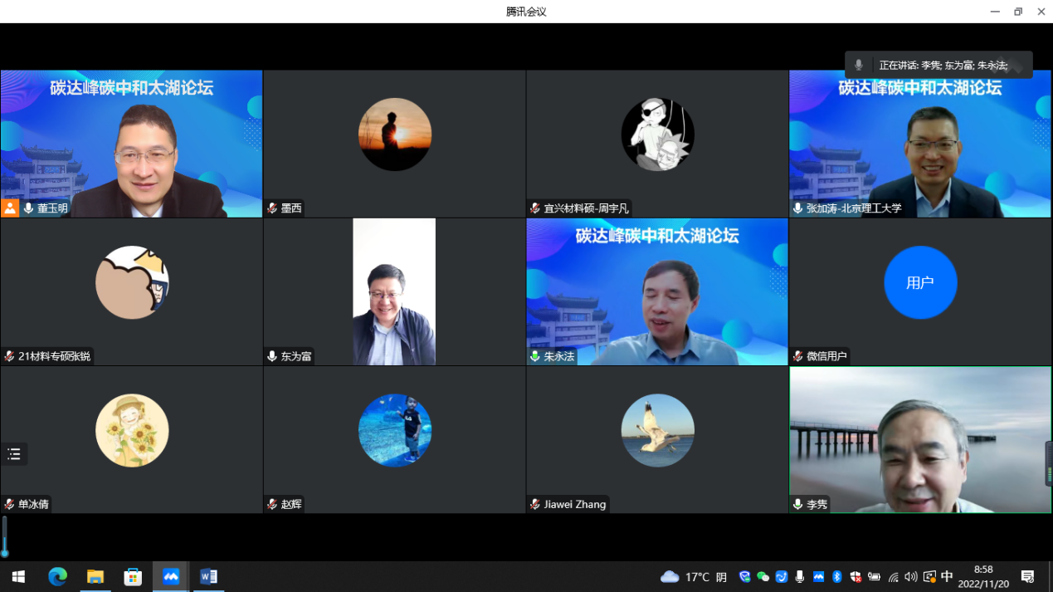The image size is (1053, 592).
Task: Click the 正在讲话 speaker status bar
Action: (942, 65)
